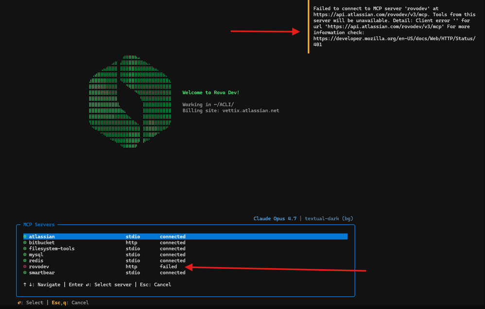The width and height of the screenshot is (485, 309).
Task: Click the Claude Opus 4.7 model label
Action: (x=275, y=219)
